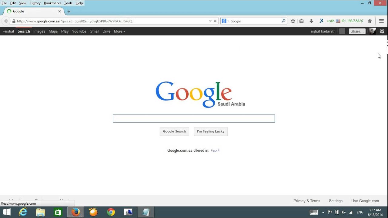The height and width of the screenshot is (218, 388).
Task: Focus the toolbar Google search field
Action: tap(255, 21)
